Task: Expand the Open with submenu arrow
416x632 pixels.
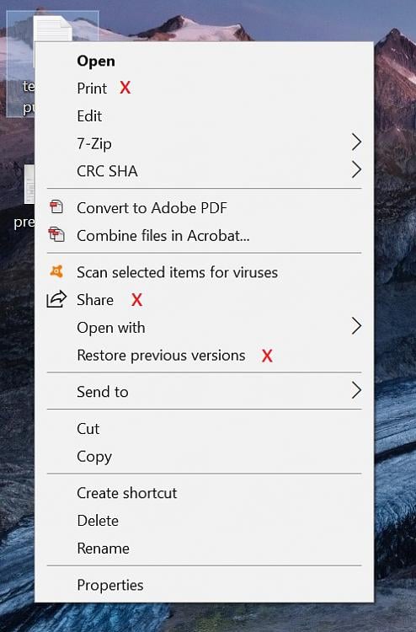Action: (x=356, y=326)
